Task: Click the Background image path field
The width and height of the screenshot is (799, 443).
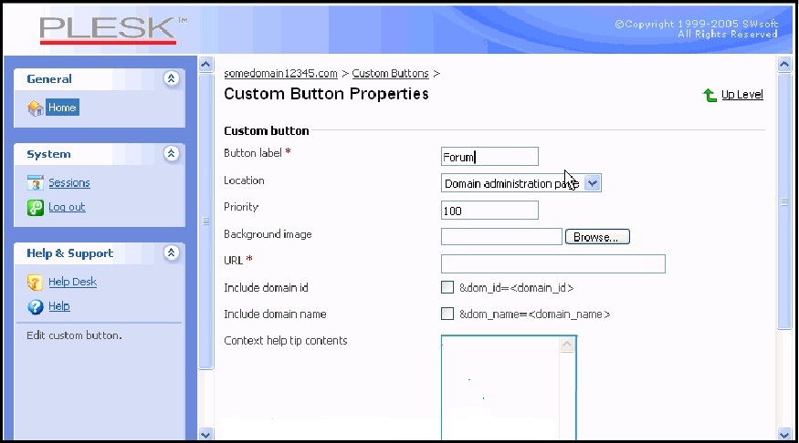Action: click(x=501, y=237)
